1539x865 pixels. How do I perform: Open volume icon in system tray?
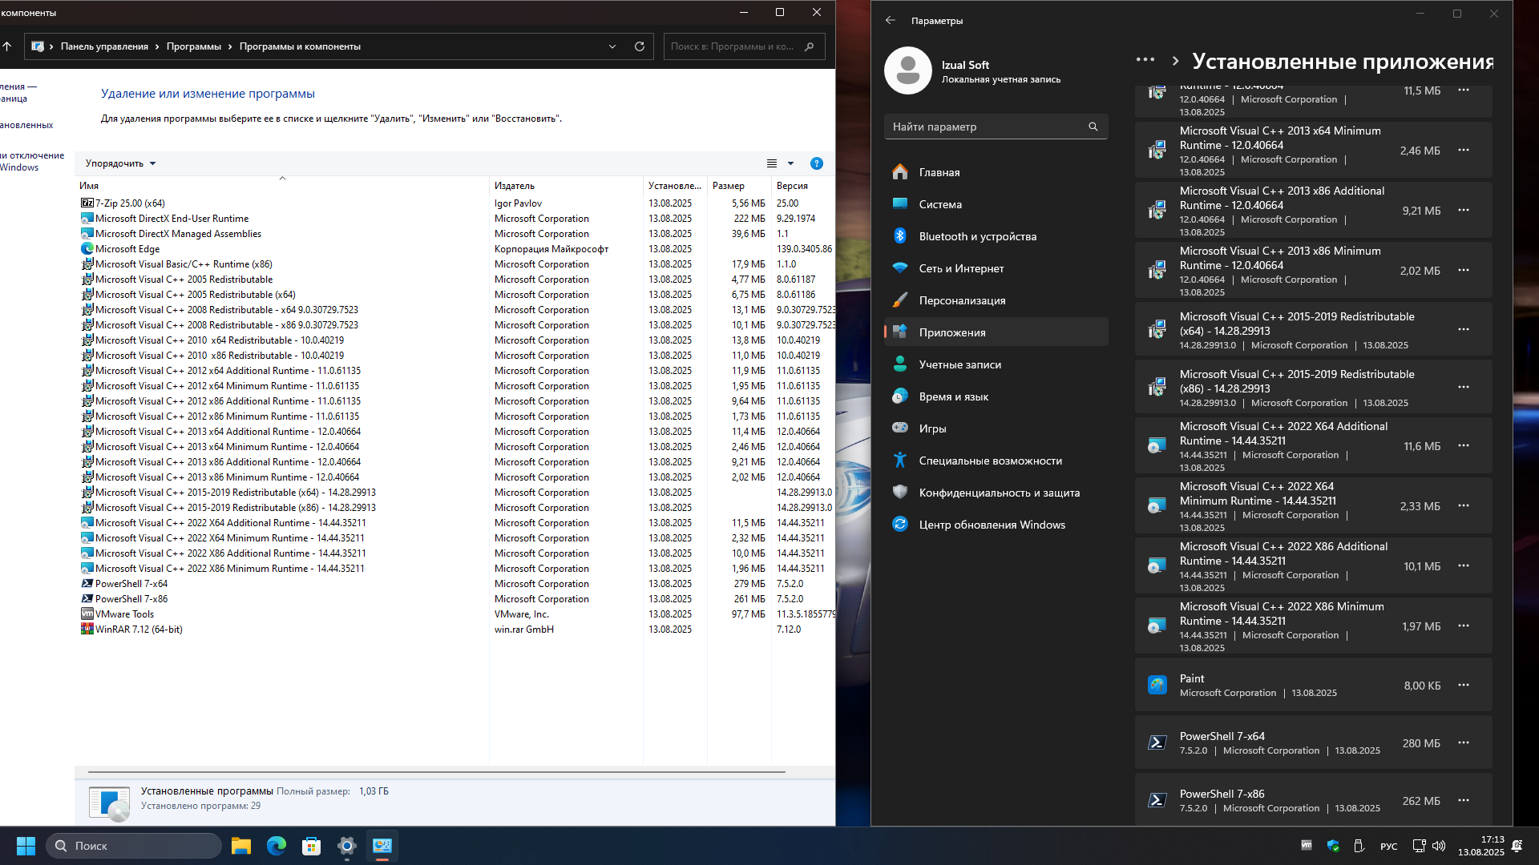pos(1439,846)
